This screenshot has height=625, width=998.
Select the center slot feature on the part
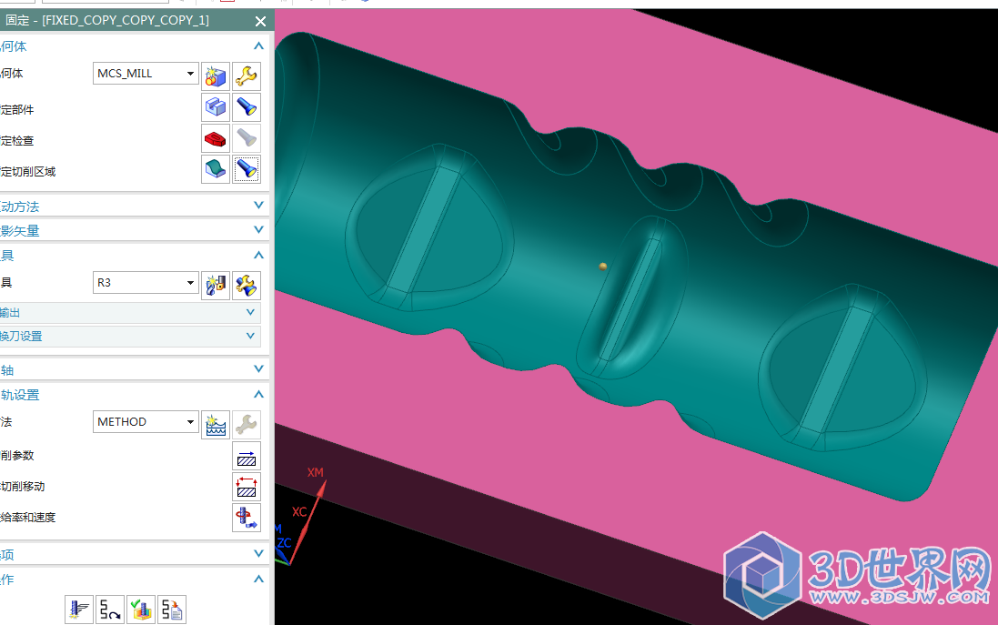point(630,299)
